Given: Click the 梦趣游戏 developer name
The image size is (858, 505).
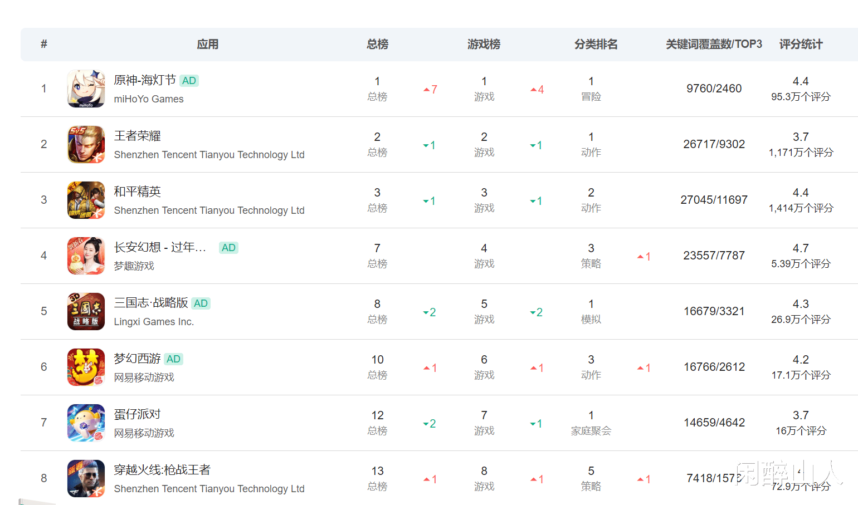Looking at the screenshot, I should pos(134,266).
